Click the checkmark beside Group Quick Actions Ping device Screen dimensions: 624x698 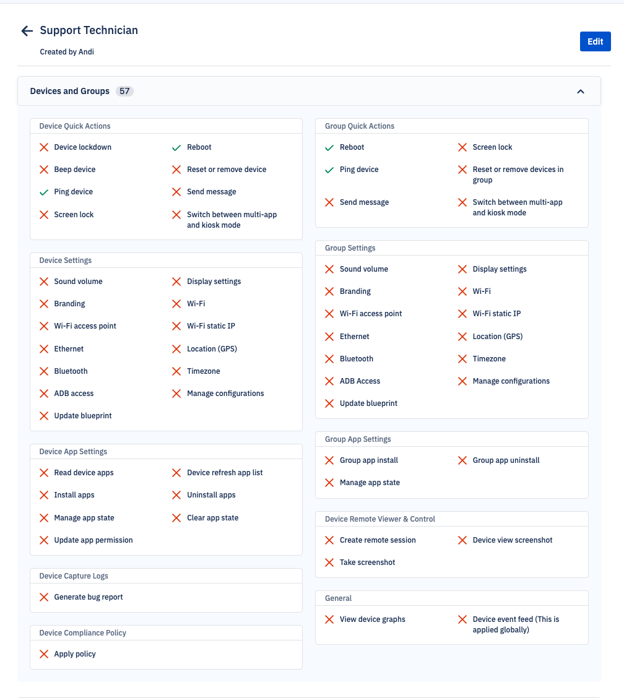click(x=329, y=170)
